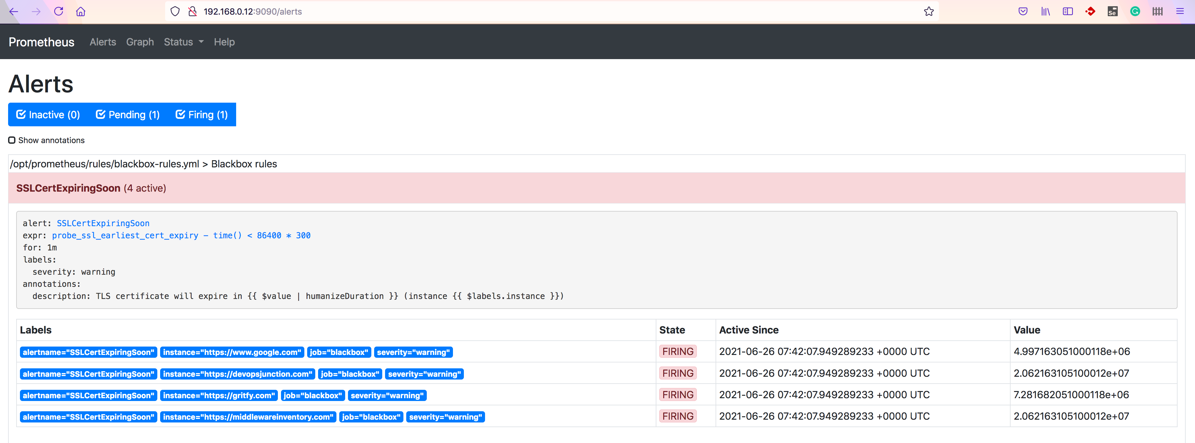
Task: Bookmark this page with the star icon
Action: tap(928, 12)
